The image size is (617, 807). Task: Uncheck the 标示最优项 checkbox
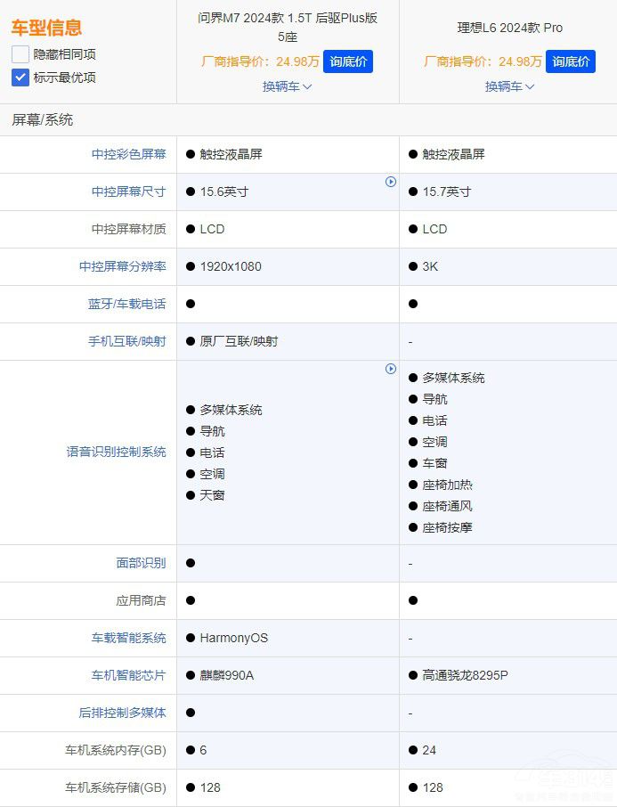[x=20, y=77]
